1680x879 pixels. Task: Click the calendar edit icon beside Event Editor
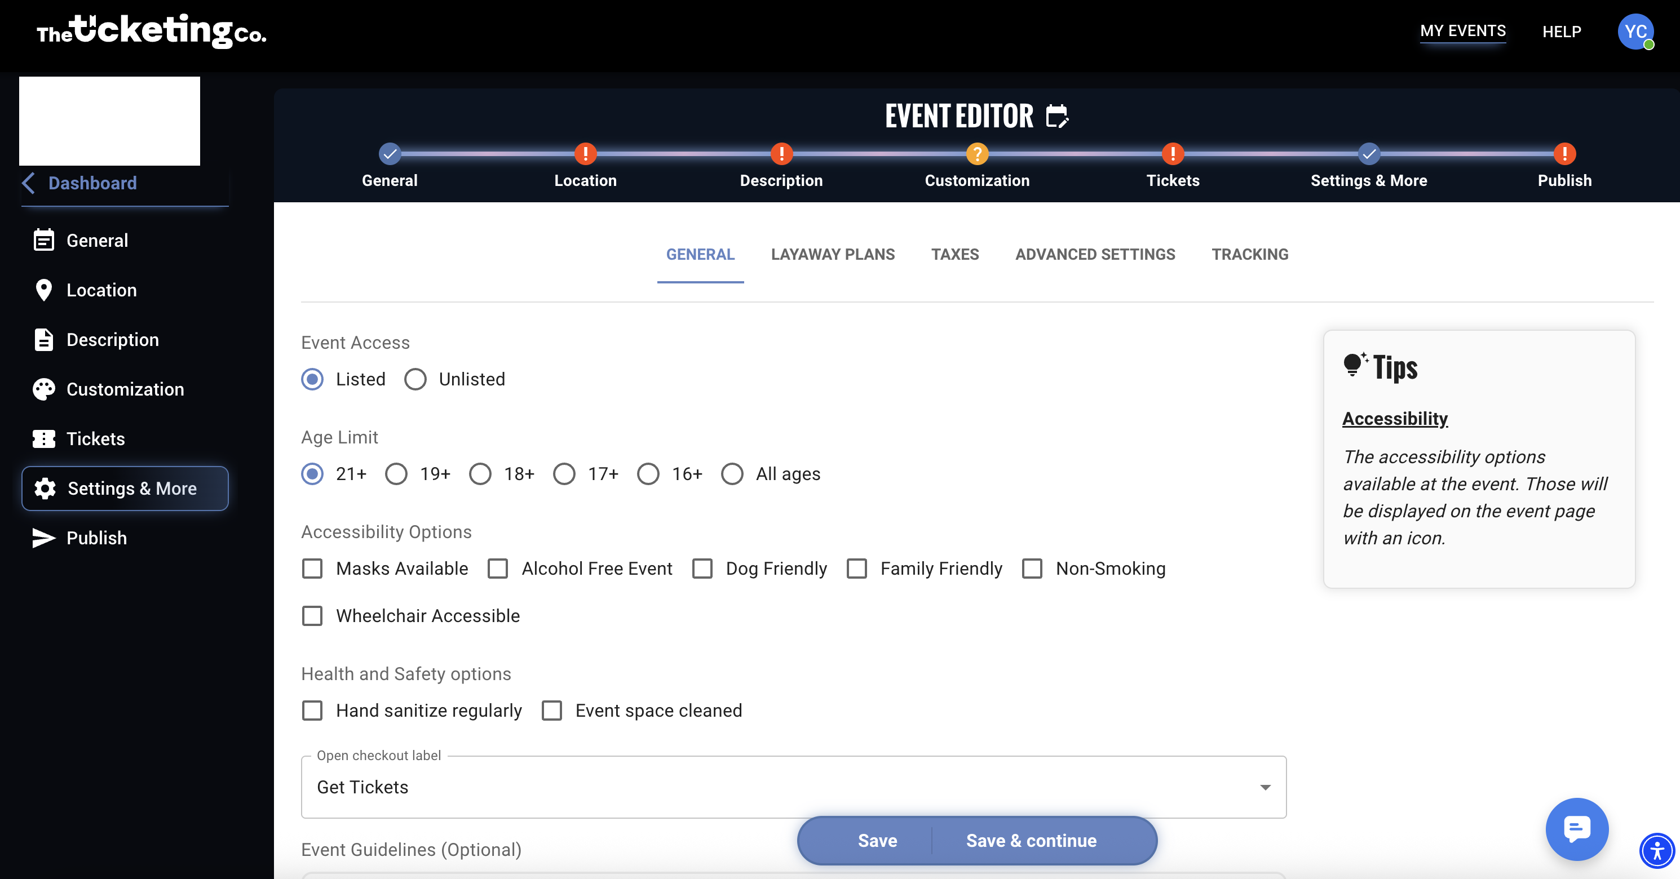(1056, 117)
